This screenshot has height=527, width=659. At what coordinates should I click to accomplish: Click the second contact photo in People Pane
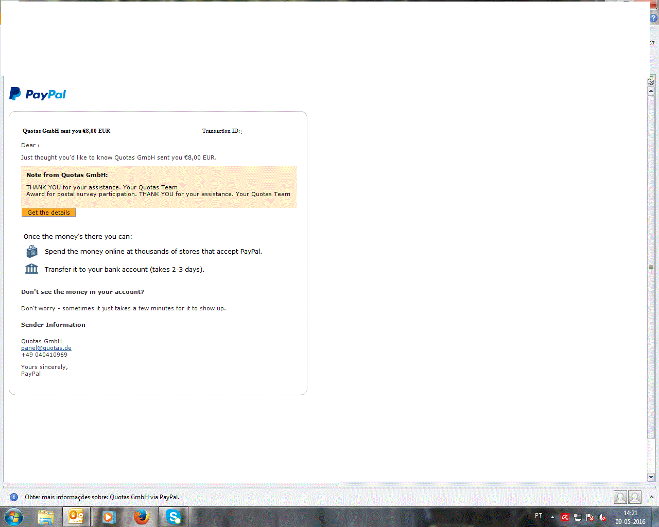click(635, 497)
